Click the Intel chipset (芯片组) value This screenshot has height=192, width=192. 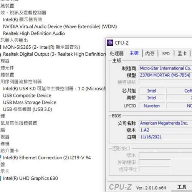click(152, 91)
